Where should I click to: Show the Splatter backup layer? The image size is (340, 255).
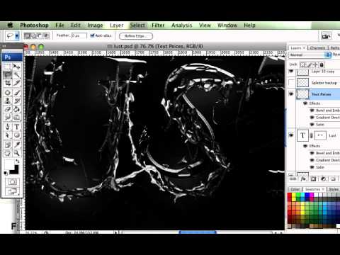tap(291, 83)
